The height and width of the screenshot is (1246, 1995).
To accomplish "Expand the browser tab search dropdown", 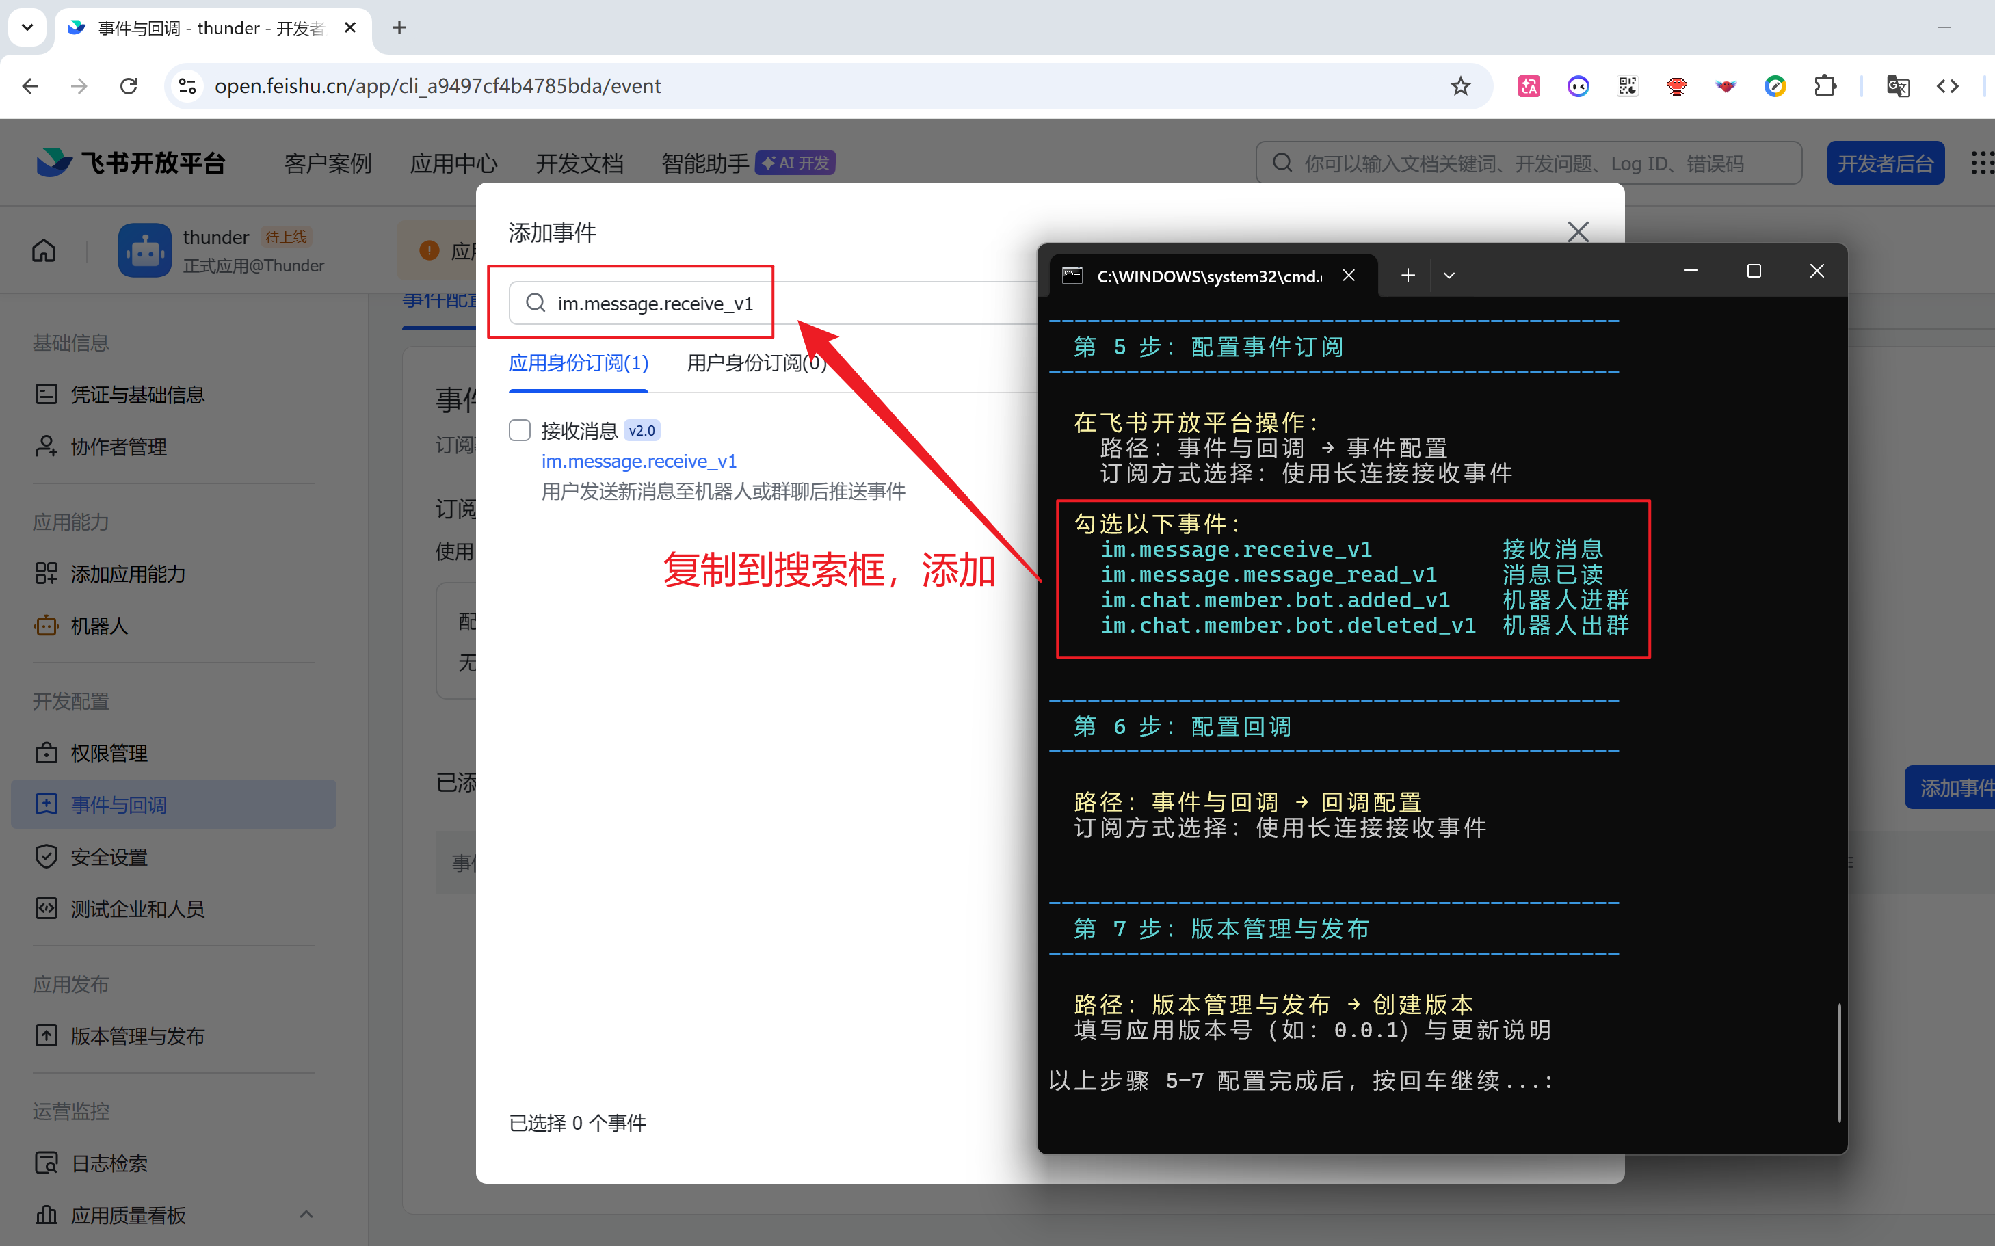I will point(27,27).
